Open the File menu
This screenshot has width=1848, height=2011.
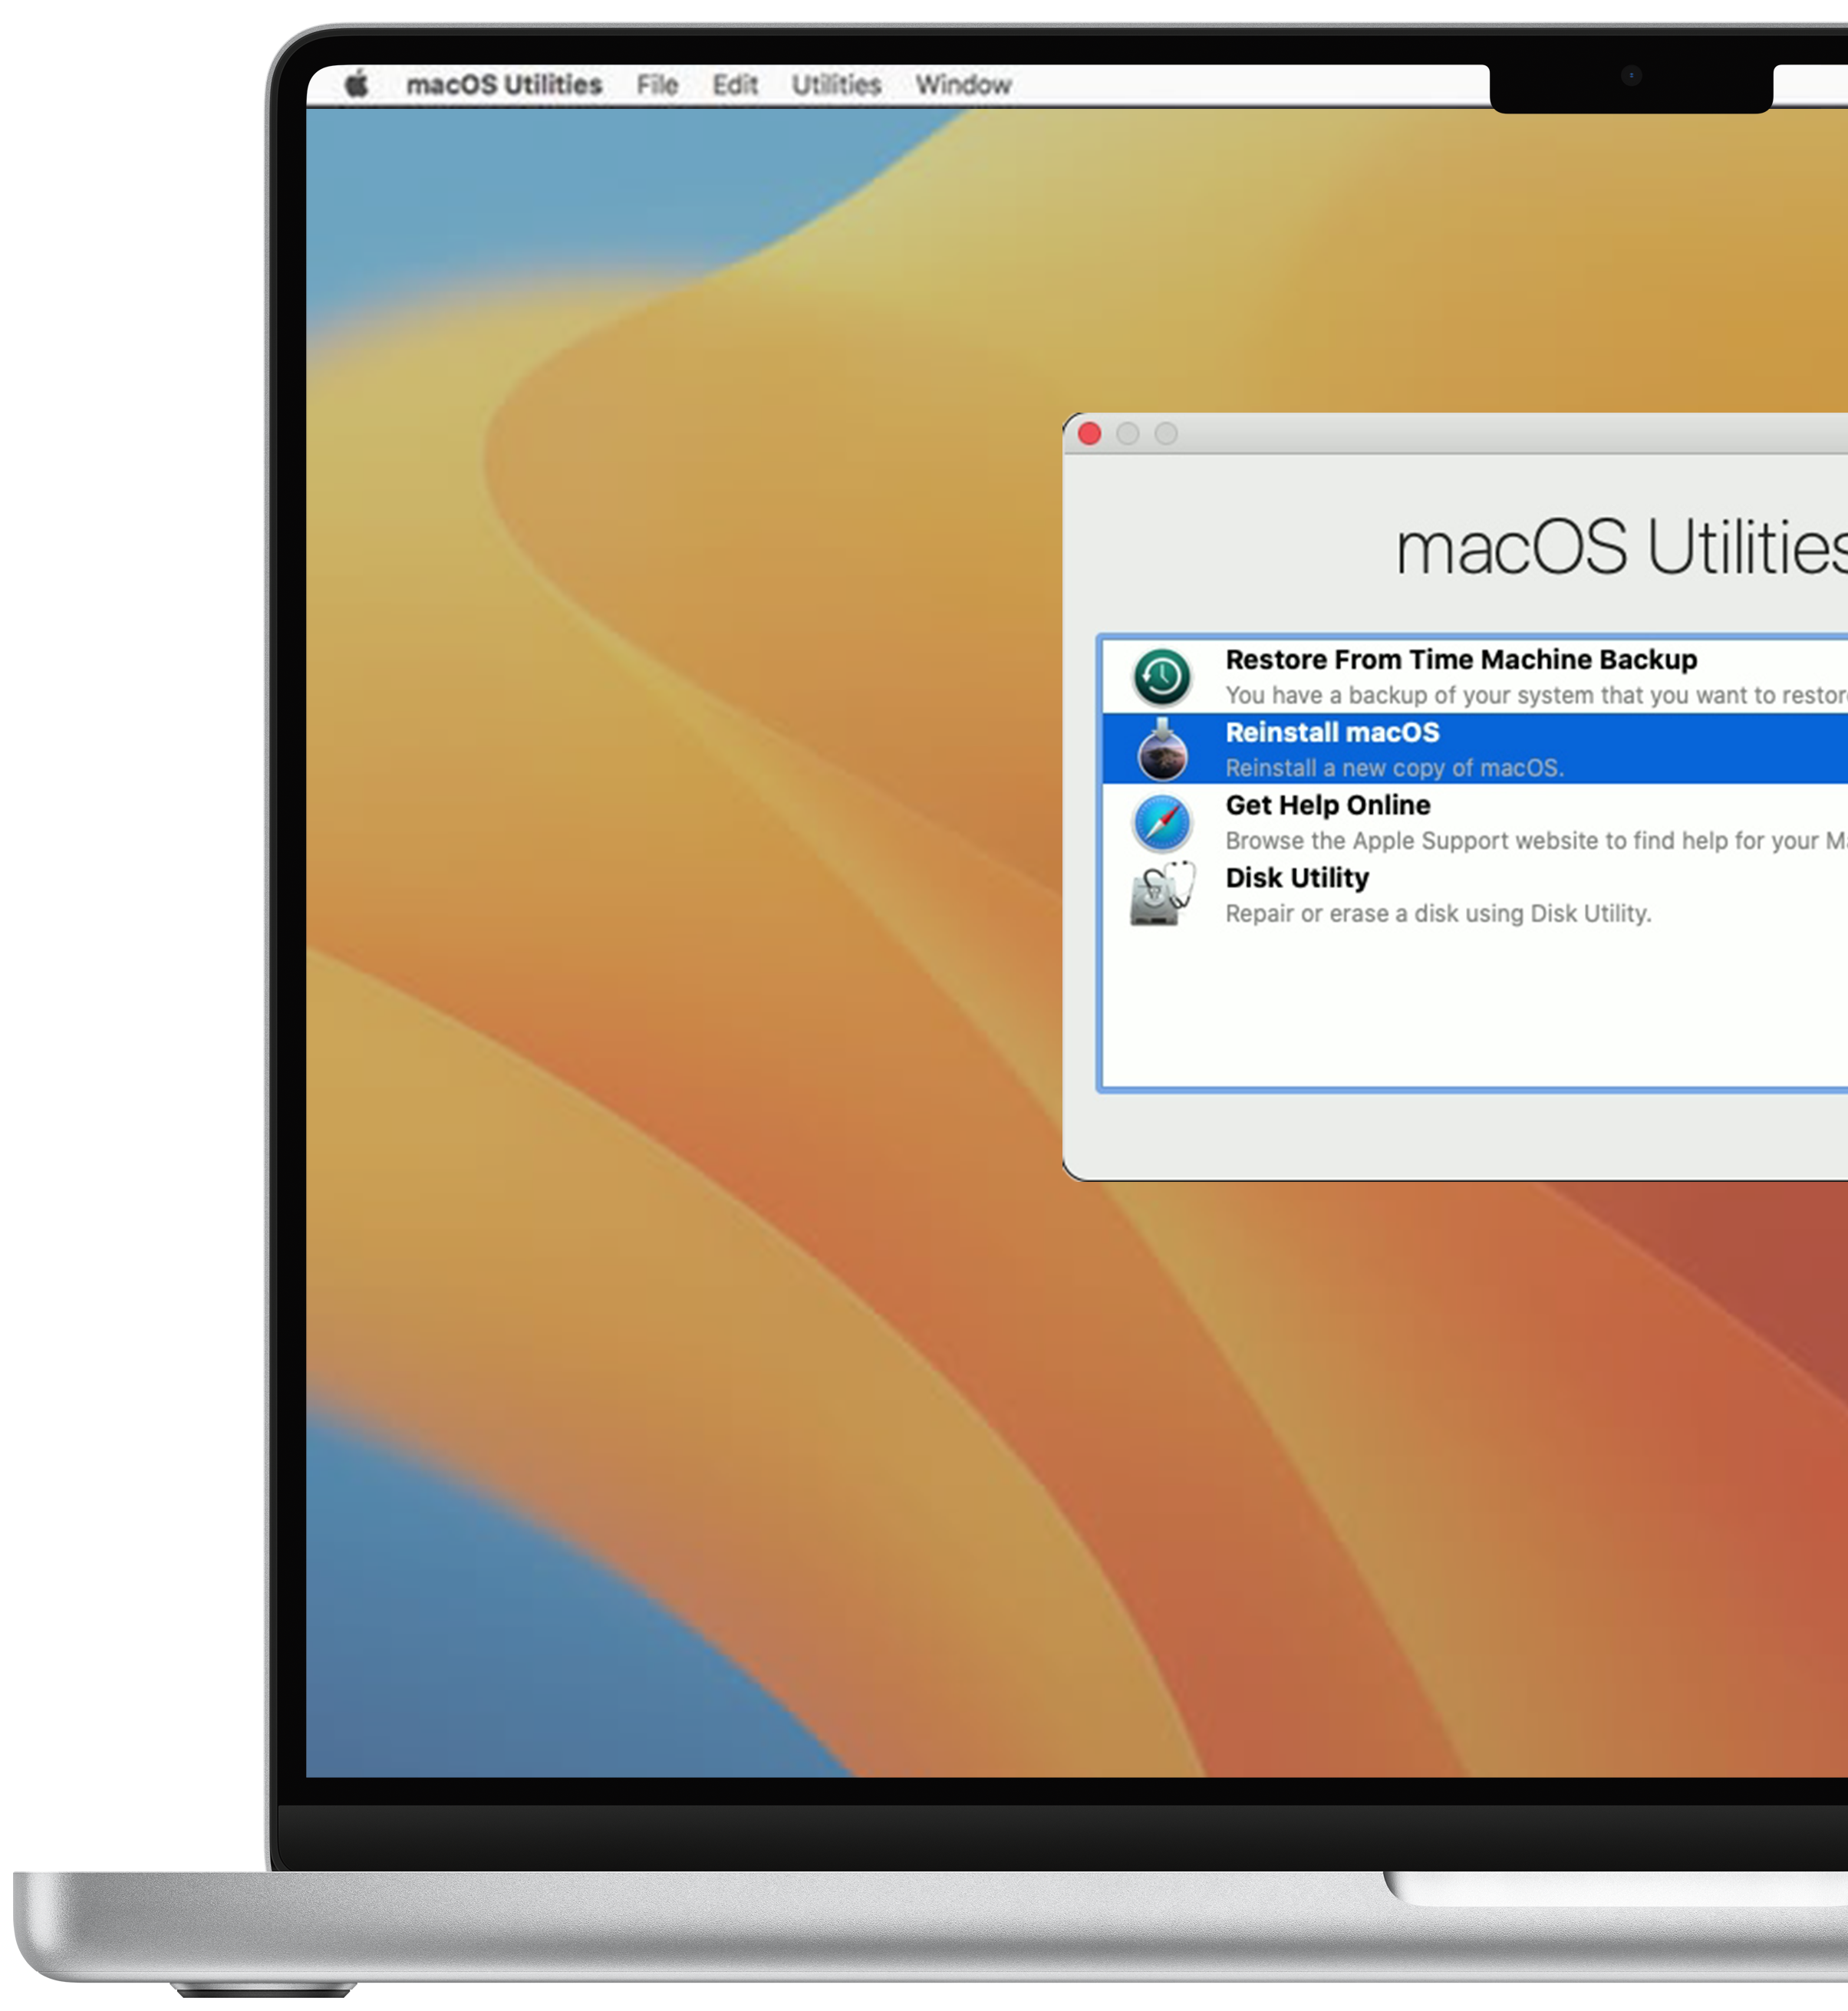[x=657, y=85]
